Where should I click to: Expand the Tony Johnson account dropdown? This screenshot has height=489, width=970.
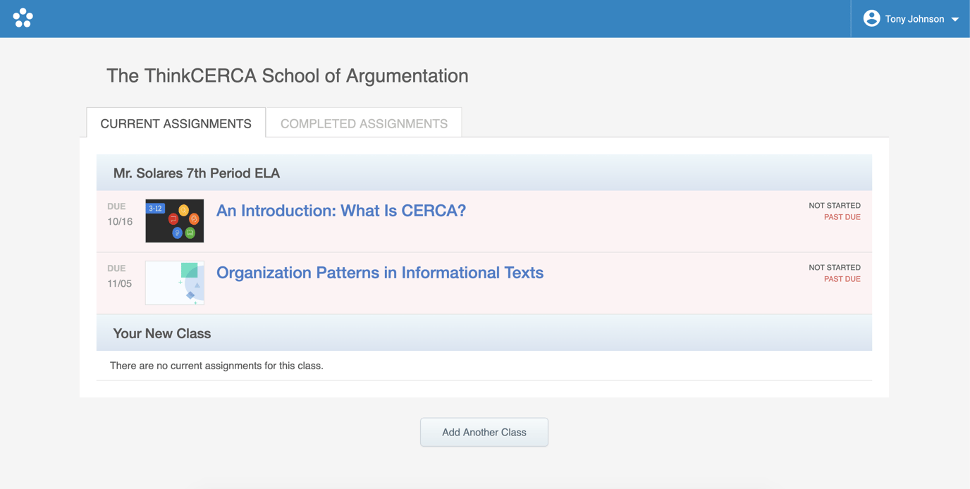(x=955, y=19)
